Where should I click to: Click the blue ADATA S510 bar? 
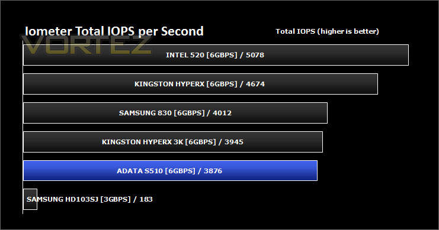point(170,171)
